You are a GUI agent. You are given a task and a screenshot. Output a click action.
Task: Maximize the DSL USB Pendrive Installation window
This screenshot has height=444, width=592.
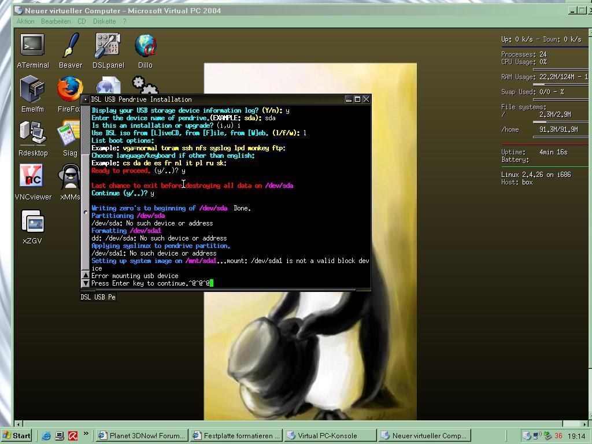357,99
